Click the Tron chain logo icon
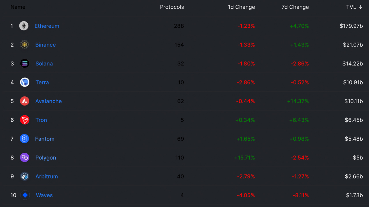This screenshot has height=207, width=369. tap(25, 120)
